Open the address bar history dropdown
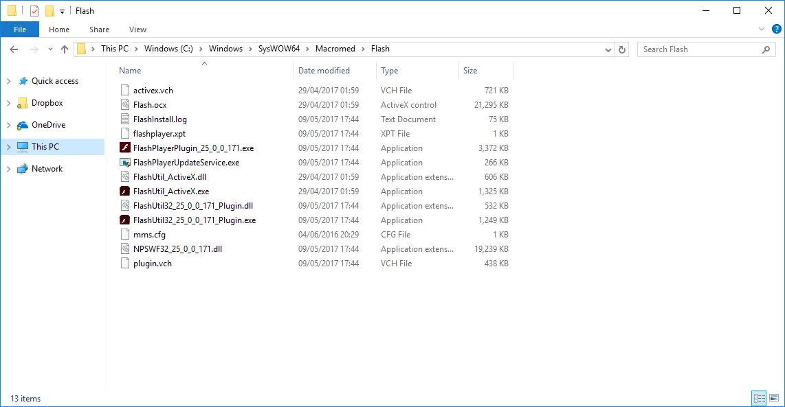 tap(608, 49)
